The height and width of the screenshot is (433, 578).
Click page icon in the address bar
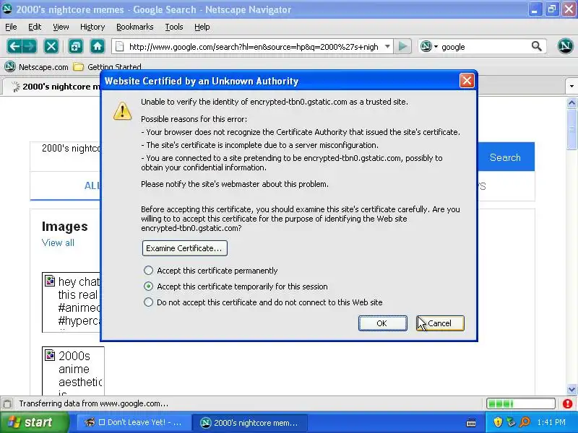[119, 46]
